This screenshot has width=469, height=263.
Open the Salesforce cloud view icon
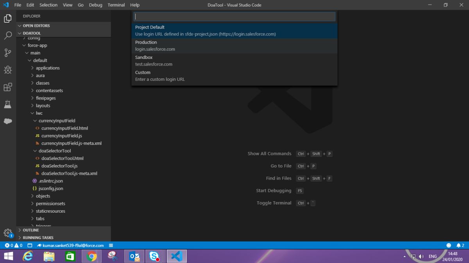[x=8, y=121]
